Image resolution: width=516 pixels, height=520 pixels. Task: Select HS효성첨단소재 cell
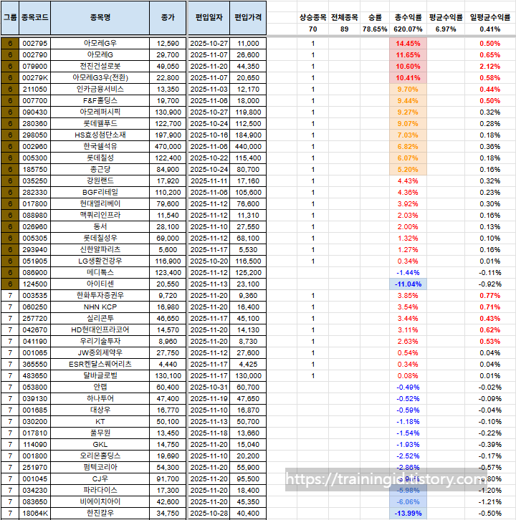pyautogui.click(x=100, y=135)
